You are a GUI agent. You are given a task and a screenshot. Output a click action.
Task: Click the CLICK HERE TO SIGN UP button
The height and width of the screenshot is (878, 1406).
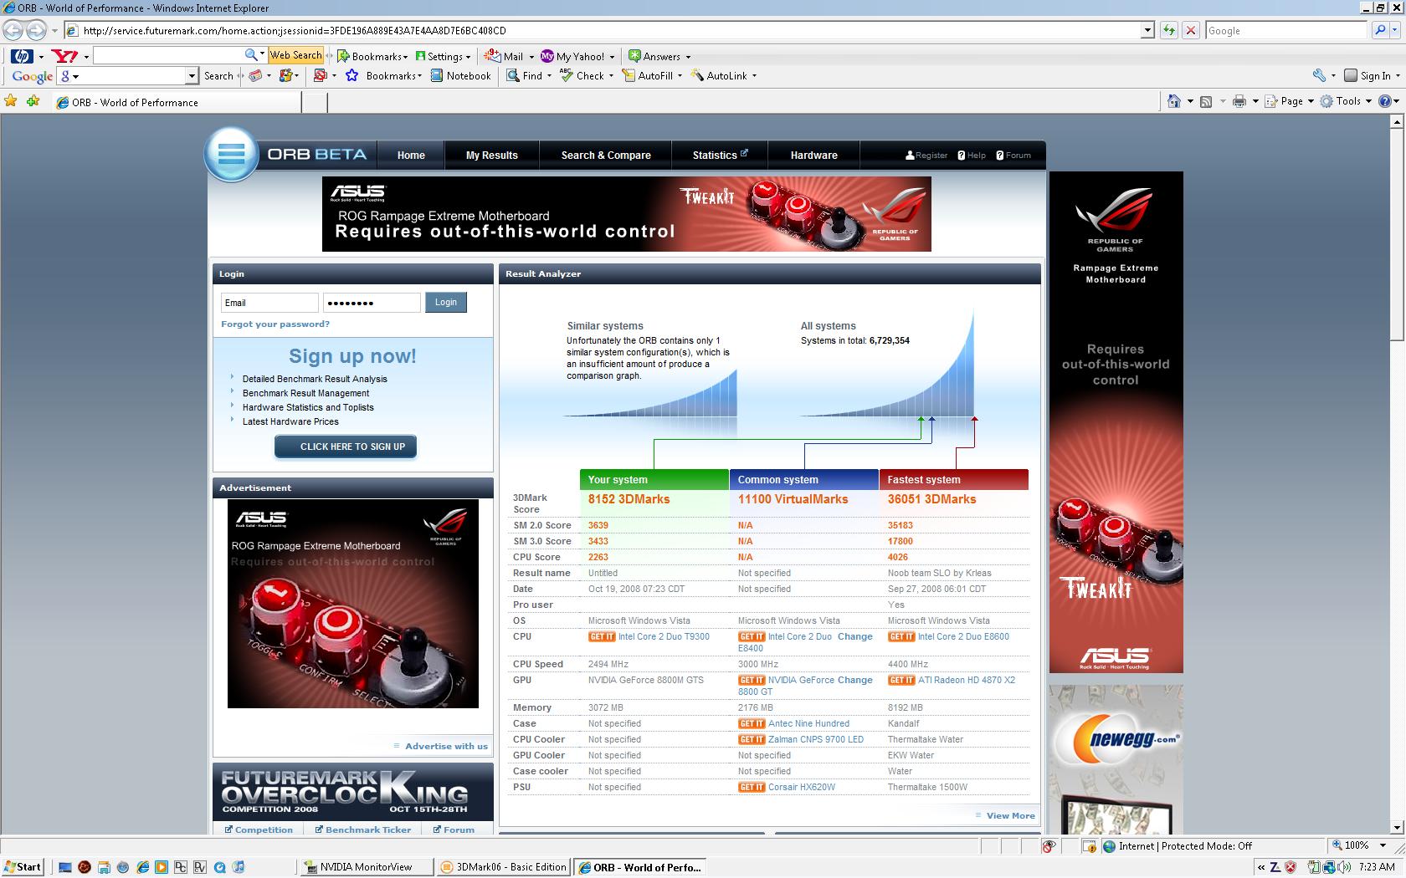tap(346, 447)
